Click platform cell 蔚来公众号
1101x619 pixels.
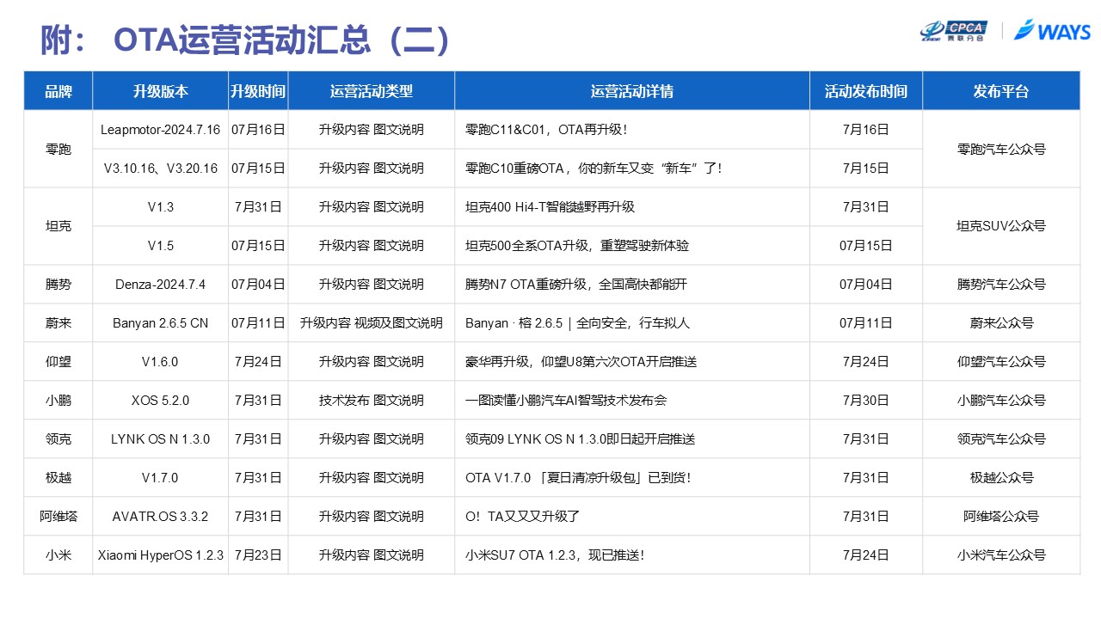click(1001, 323)
